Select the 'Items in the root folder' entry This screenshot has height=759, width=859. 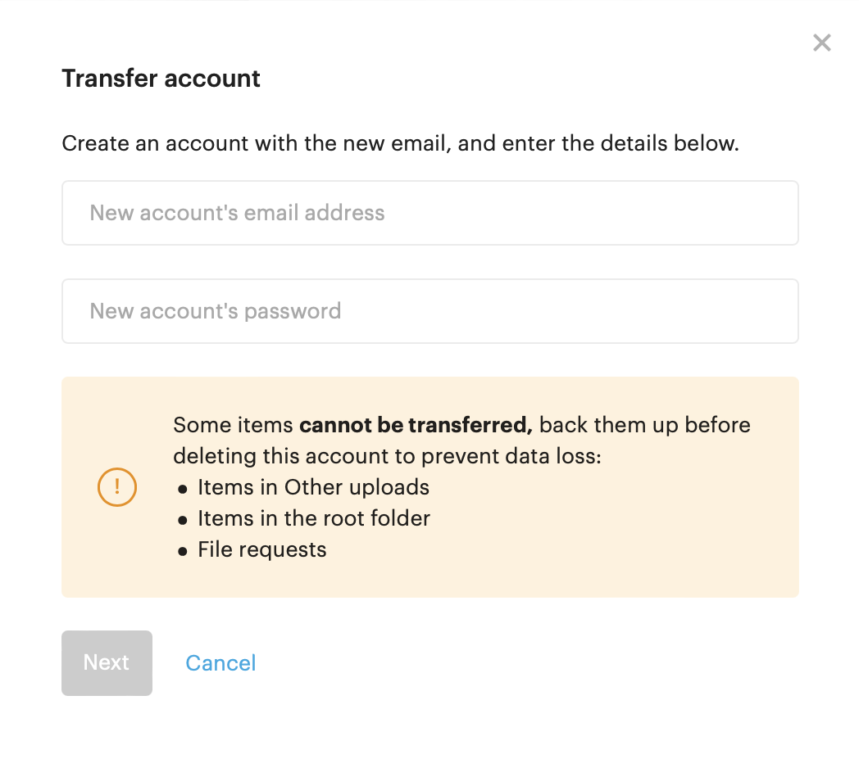(314, 518)
